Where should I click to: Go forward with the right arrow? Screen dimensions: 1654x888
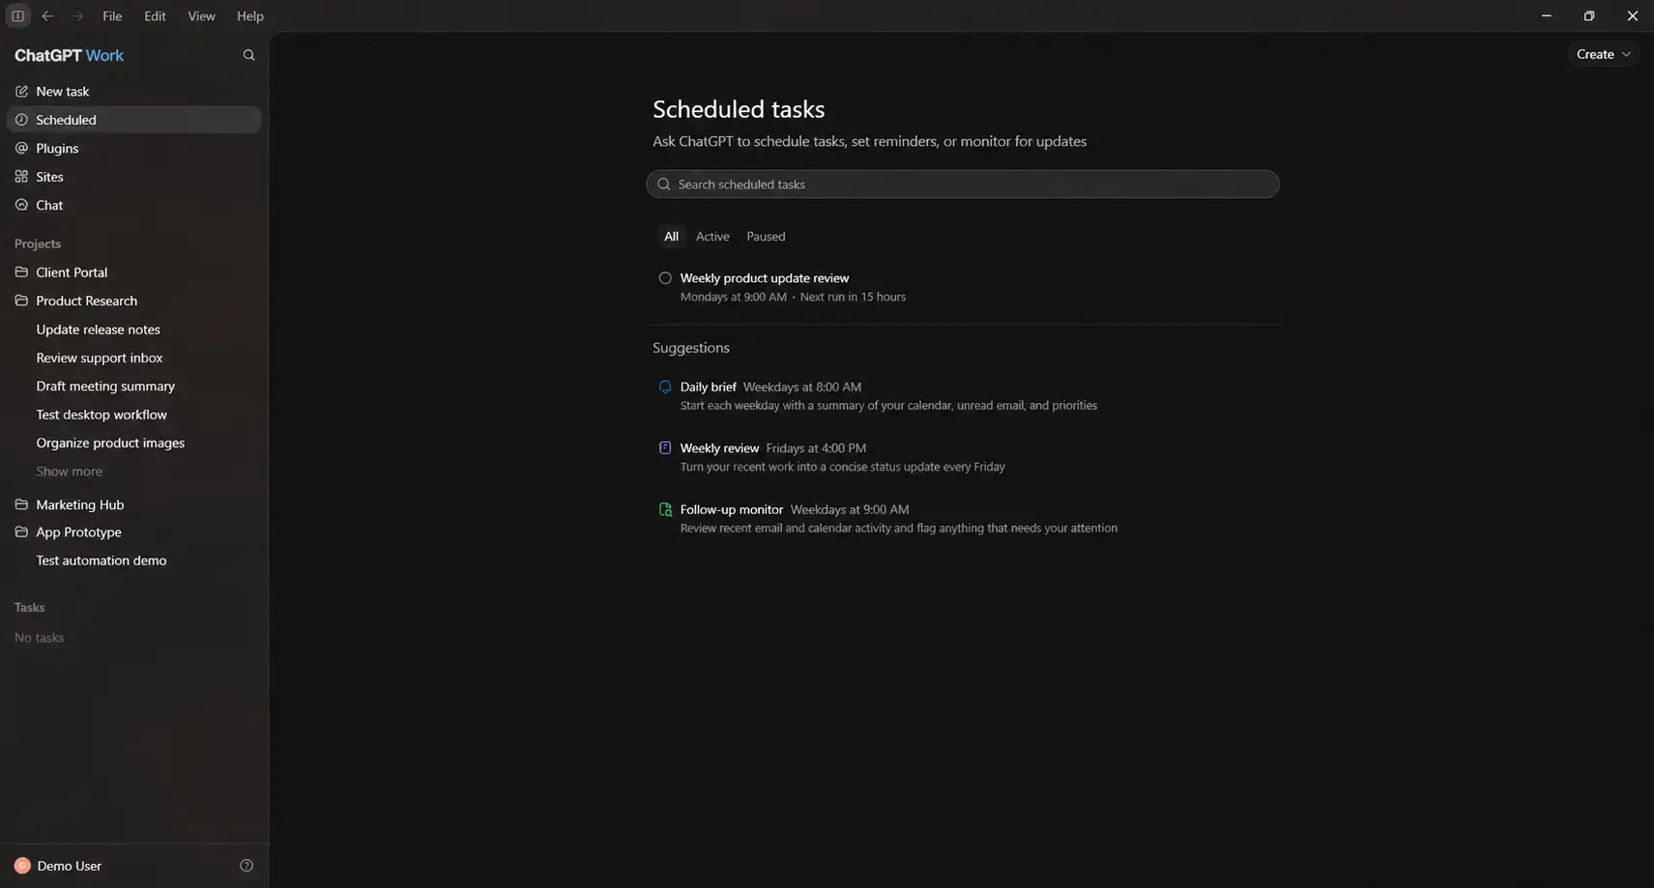click(77, 15)
